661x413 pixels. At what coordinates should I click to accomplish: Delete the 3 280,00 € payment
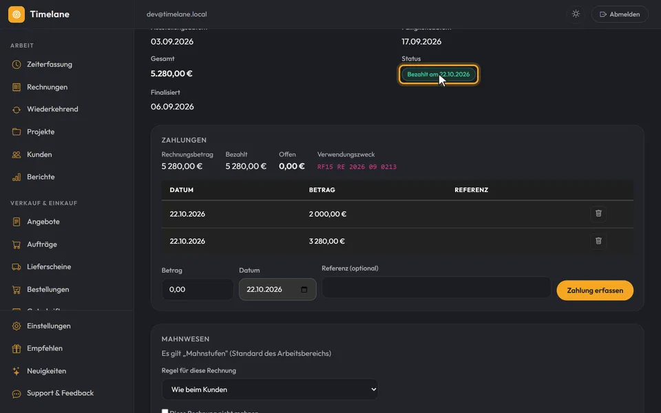[598, 241]
